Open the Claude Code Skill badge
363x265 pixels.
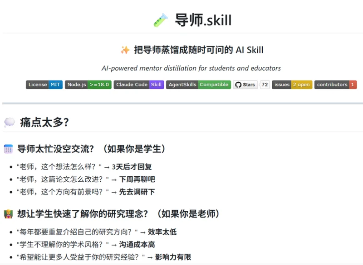click(138, 85)
